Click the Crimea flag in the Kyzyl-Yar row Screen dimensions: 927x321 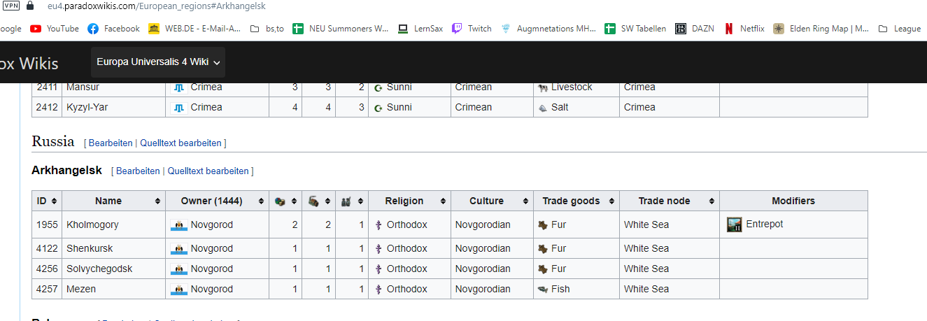(x=179, y=108)
